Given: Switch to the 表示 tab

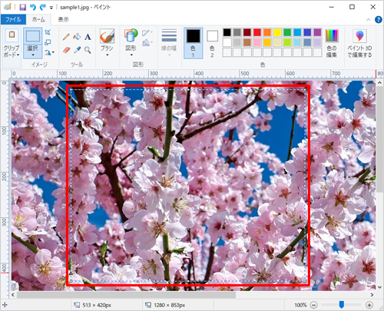Looking at the screenshot, I should pos(63,19).
